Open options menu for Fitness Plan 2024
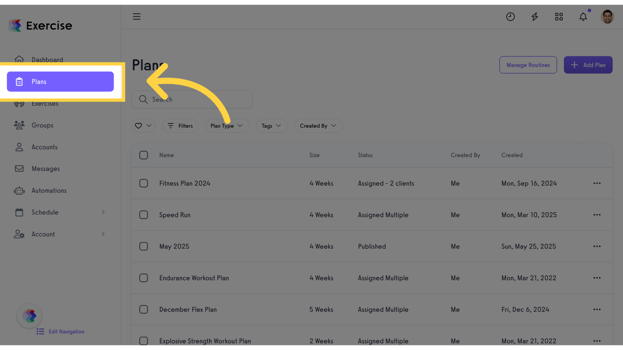 click(x=597, y=183)
